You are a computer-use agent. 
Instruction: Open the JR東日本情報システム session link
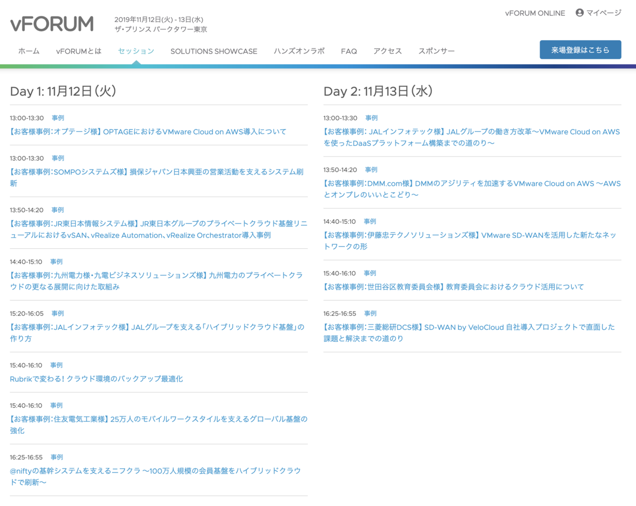pos(158,229)
